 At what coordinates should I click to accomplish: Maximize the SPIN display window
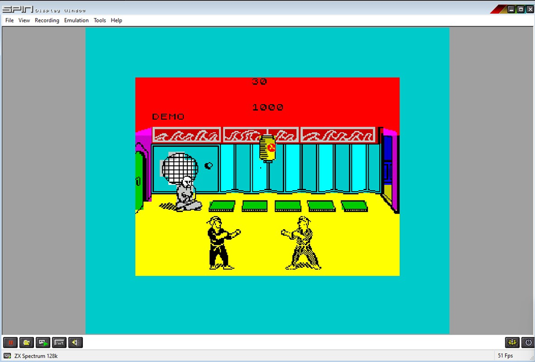521,9
